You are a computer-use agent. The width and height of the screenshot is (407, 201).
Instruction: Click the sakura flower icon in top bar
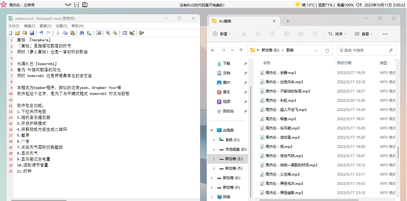tap(4, 5)
